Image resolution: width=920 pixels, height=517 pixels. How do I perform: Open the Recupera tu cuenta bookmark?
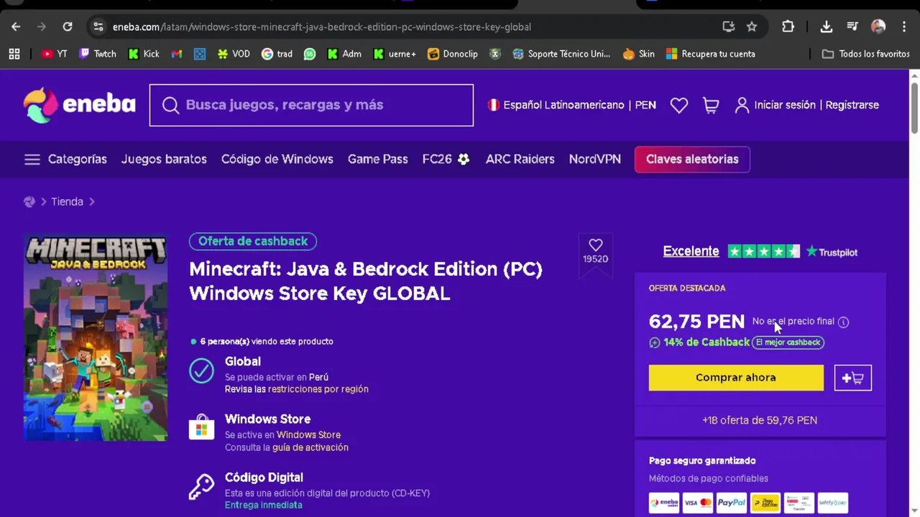click(x=711, y=54)
